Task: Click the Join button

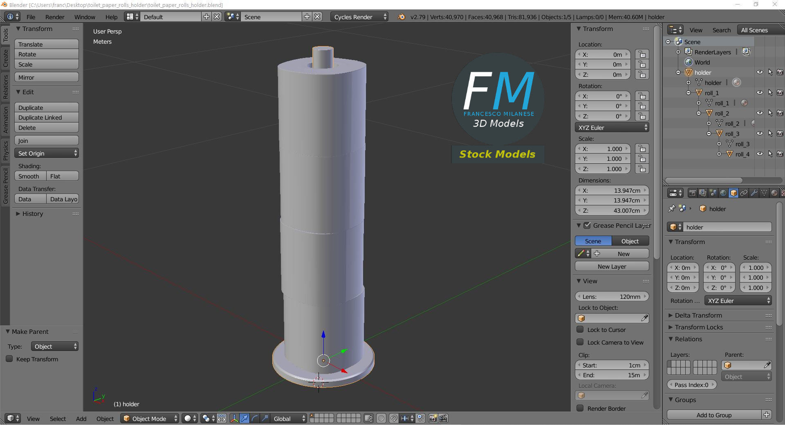Action: click(x=46, y=140)
